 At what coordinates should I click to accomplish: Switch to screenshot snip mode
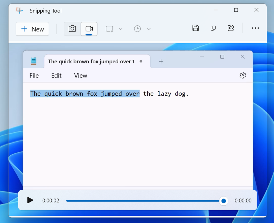[x=72, y=28]
